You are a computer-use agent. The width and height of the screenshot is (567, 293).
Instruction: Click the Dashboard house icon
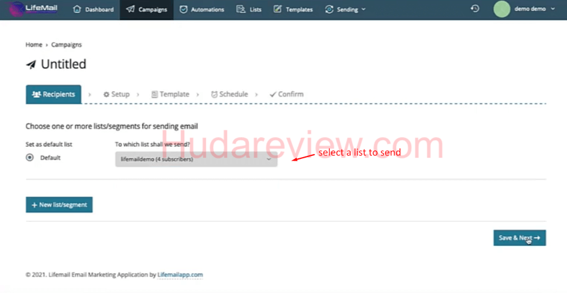(x=77, y=10)
